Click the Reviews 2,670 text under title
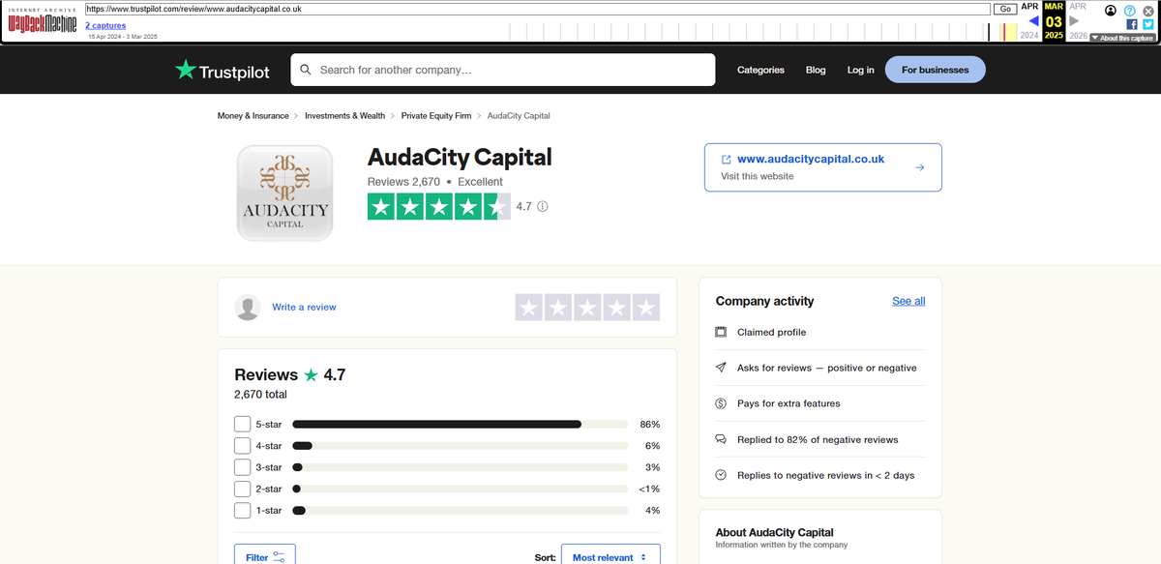This screenshot has height=564, width=1161. (x=403, y=182)
